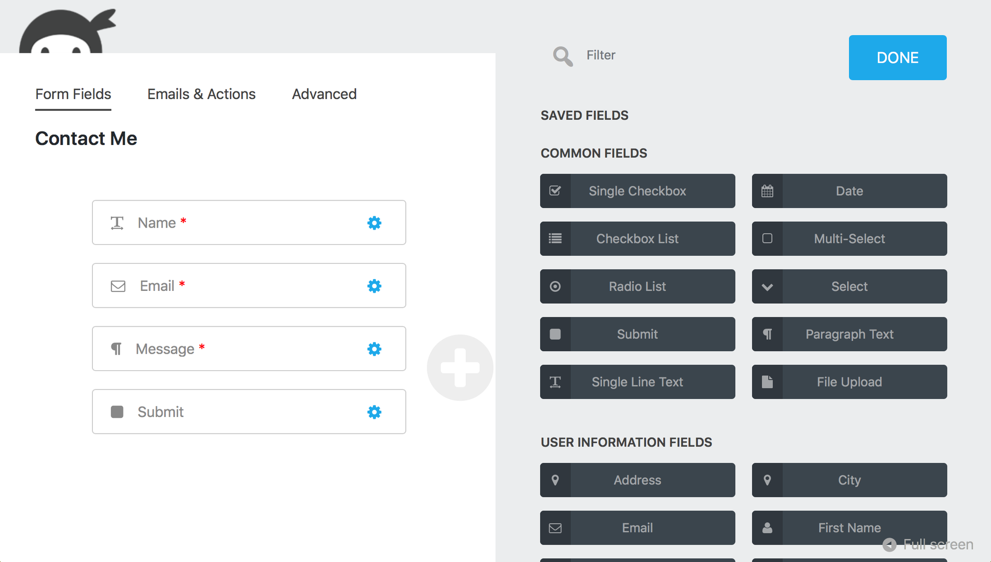Add a Radio List field
Image resolution: width=991 pixels, height=562 pixels.
637,287
